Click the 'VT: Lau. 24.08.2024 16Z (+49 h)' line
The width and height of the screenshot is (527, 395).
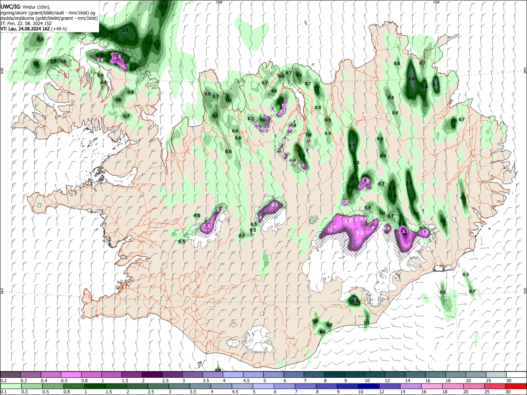[x=33, y=29]
